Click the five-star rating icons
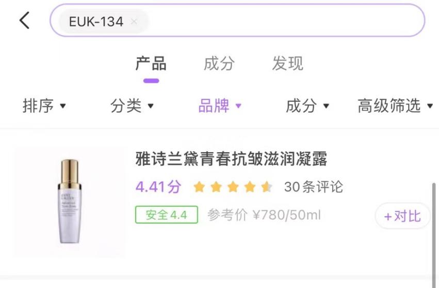This screenshot has height=288, width=439. [233, 187]
